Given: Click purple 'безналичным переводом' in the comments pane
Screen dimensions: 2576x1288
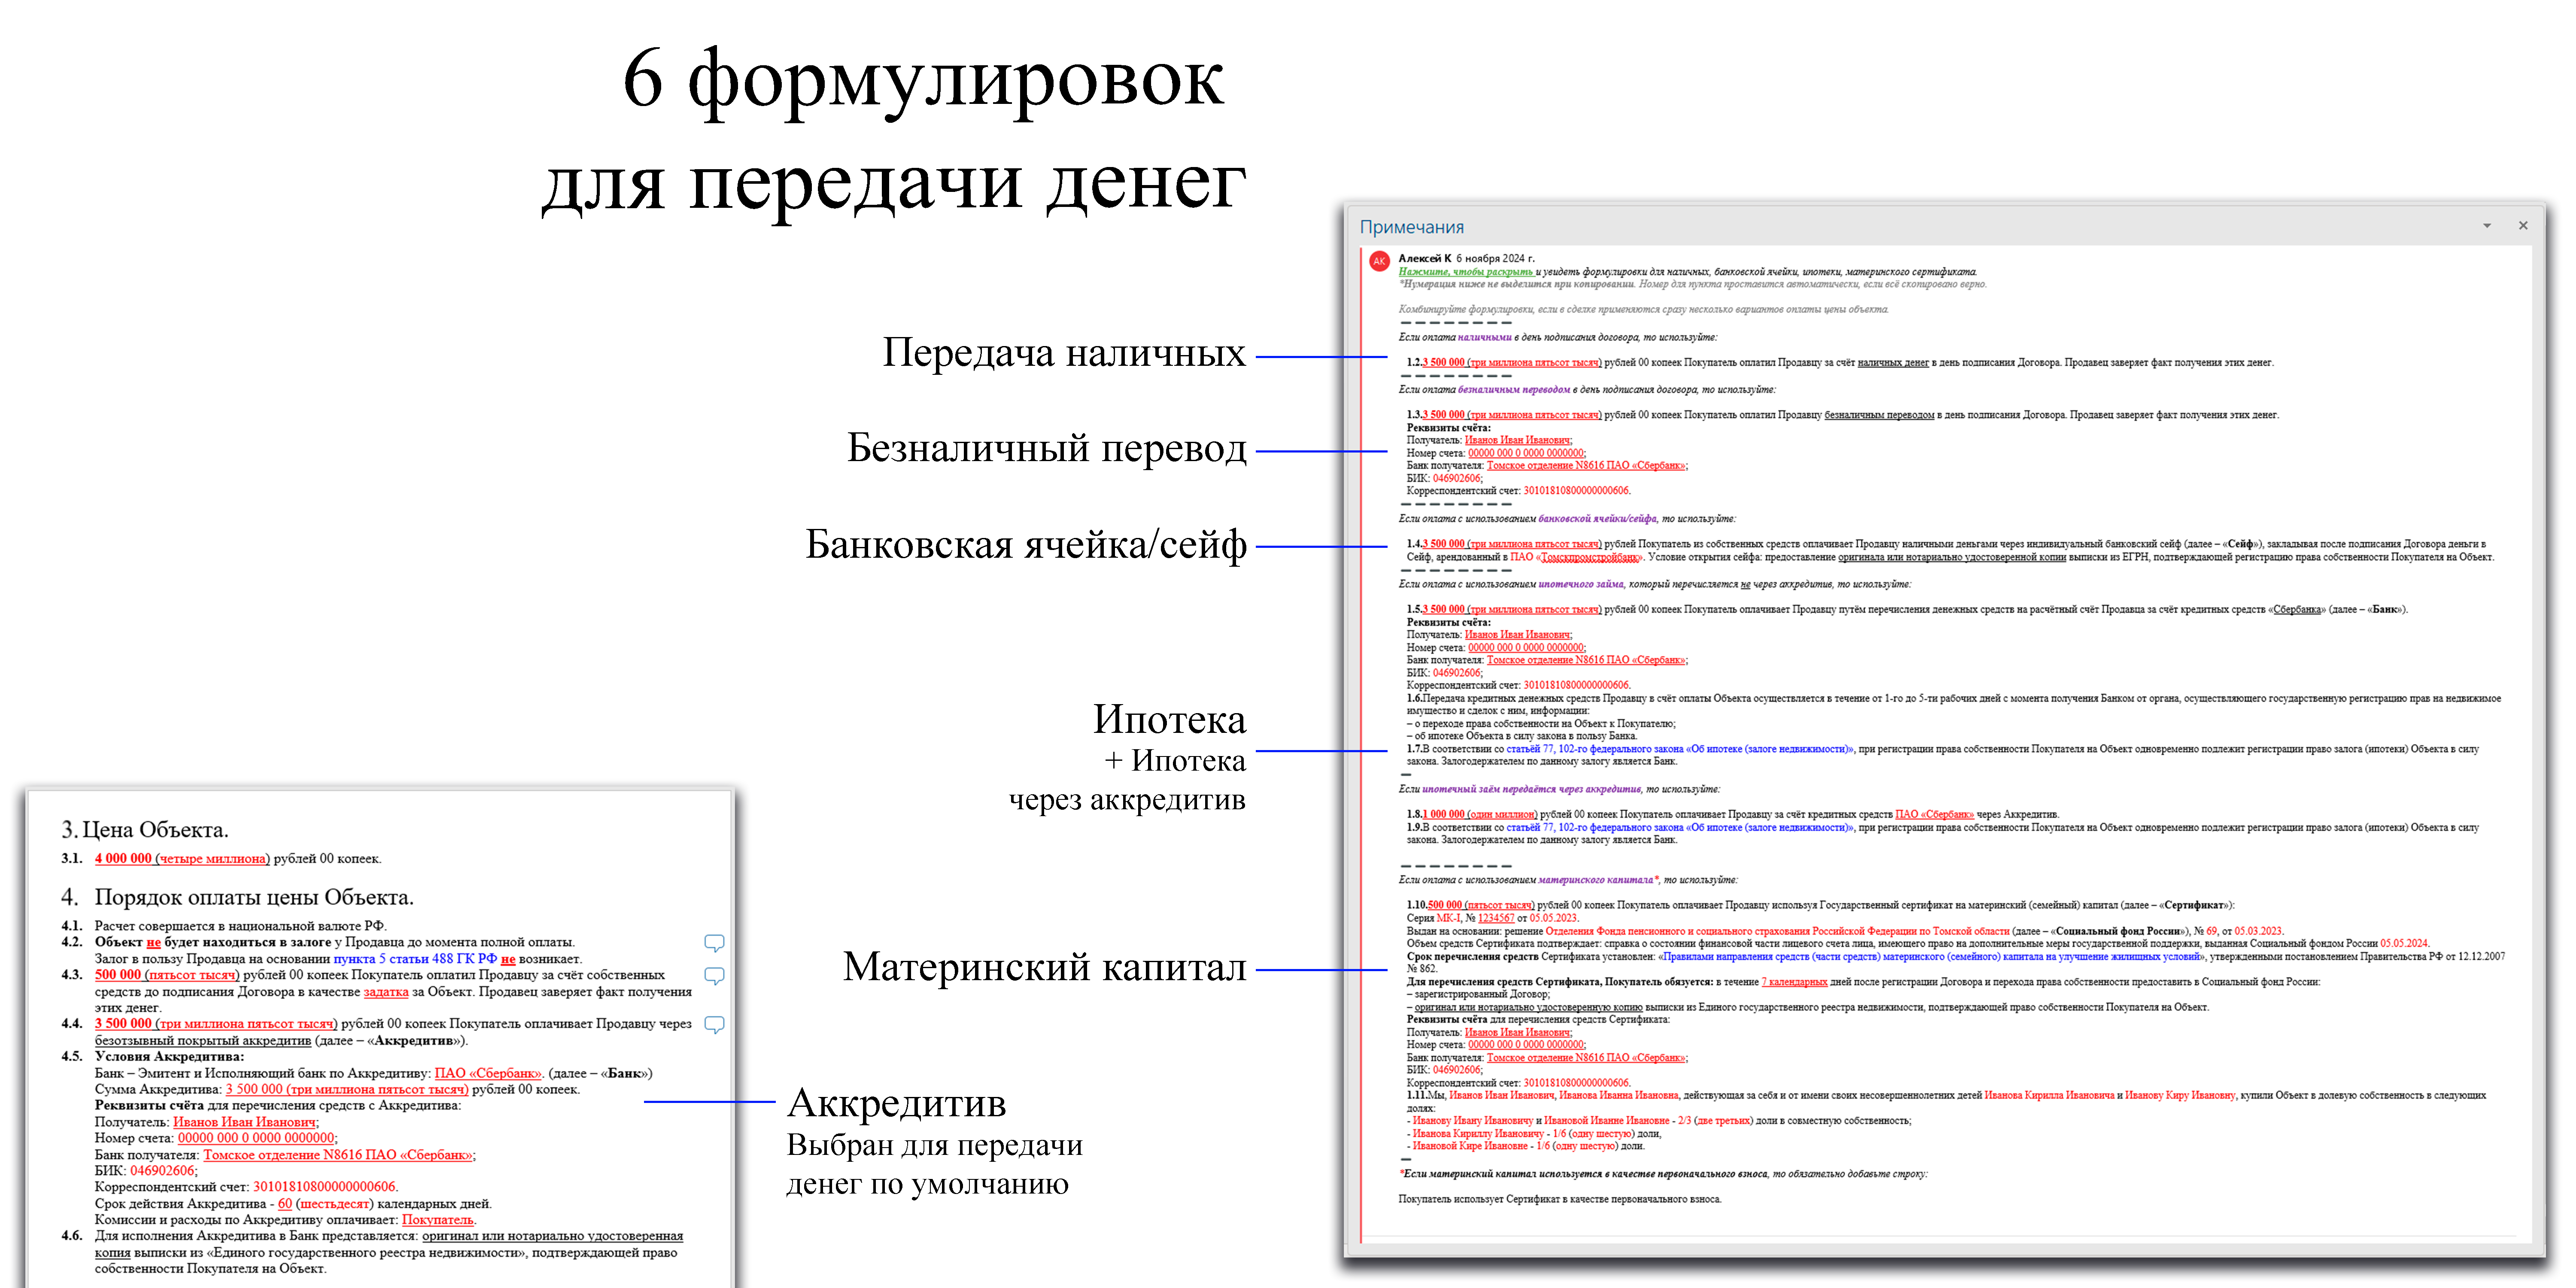Looking at the screenshot, I should (1514, 389).
